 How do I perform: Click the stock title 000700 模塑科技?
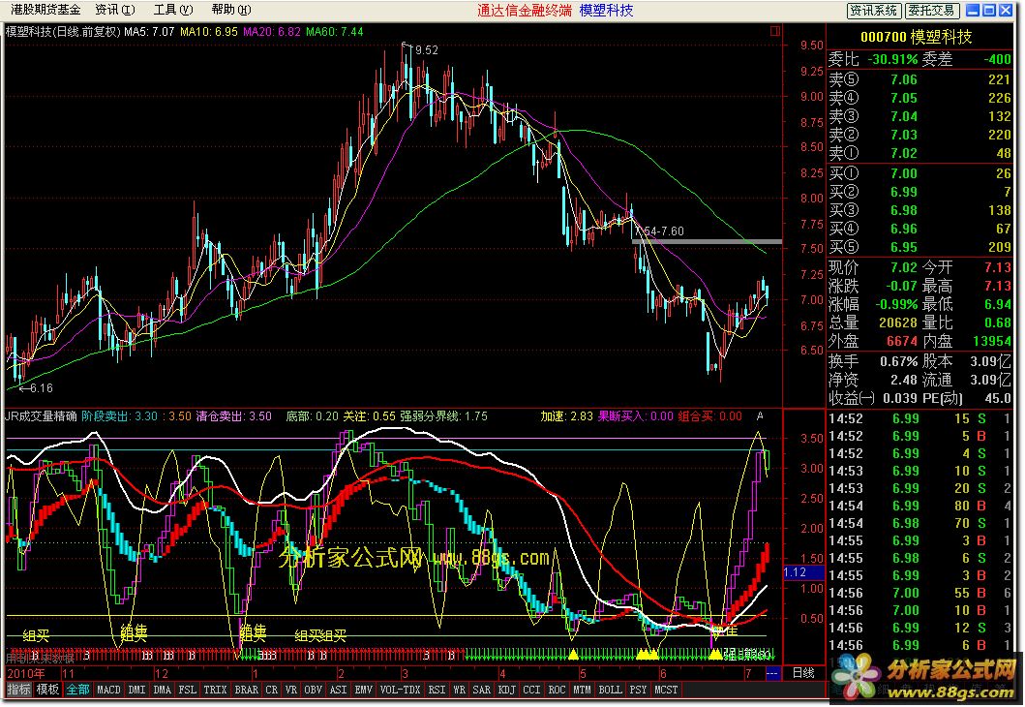916,37
